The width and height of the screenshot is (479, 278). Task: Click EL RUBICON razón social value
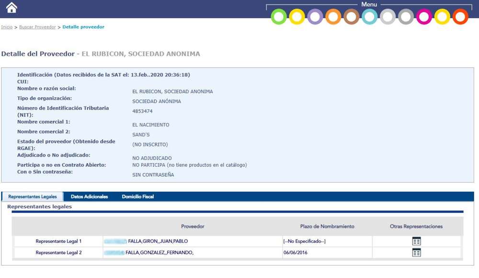(x=172, y=92)
